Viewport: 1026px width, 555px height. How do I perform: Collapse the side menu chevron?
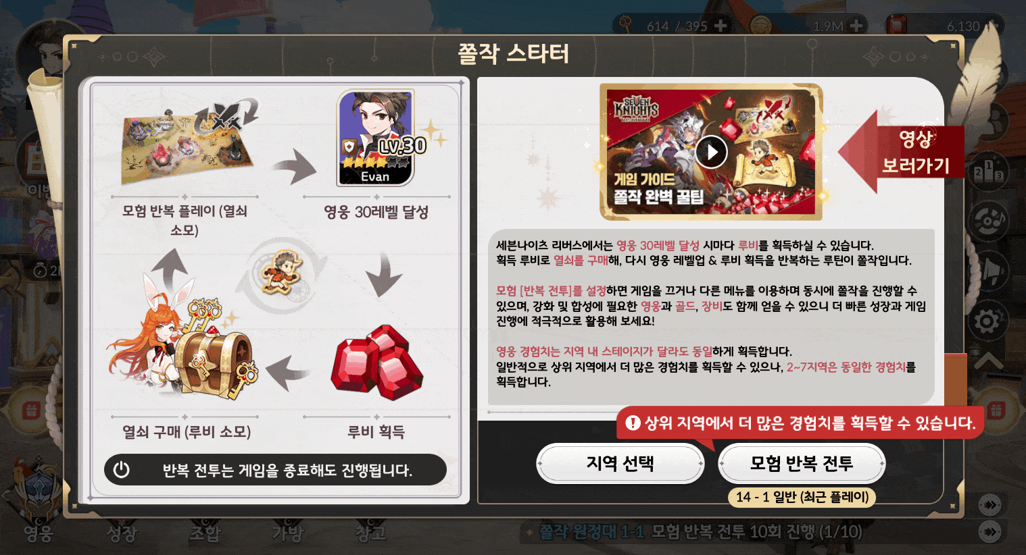tap(988, 361)
